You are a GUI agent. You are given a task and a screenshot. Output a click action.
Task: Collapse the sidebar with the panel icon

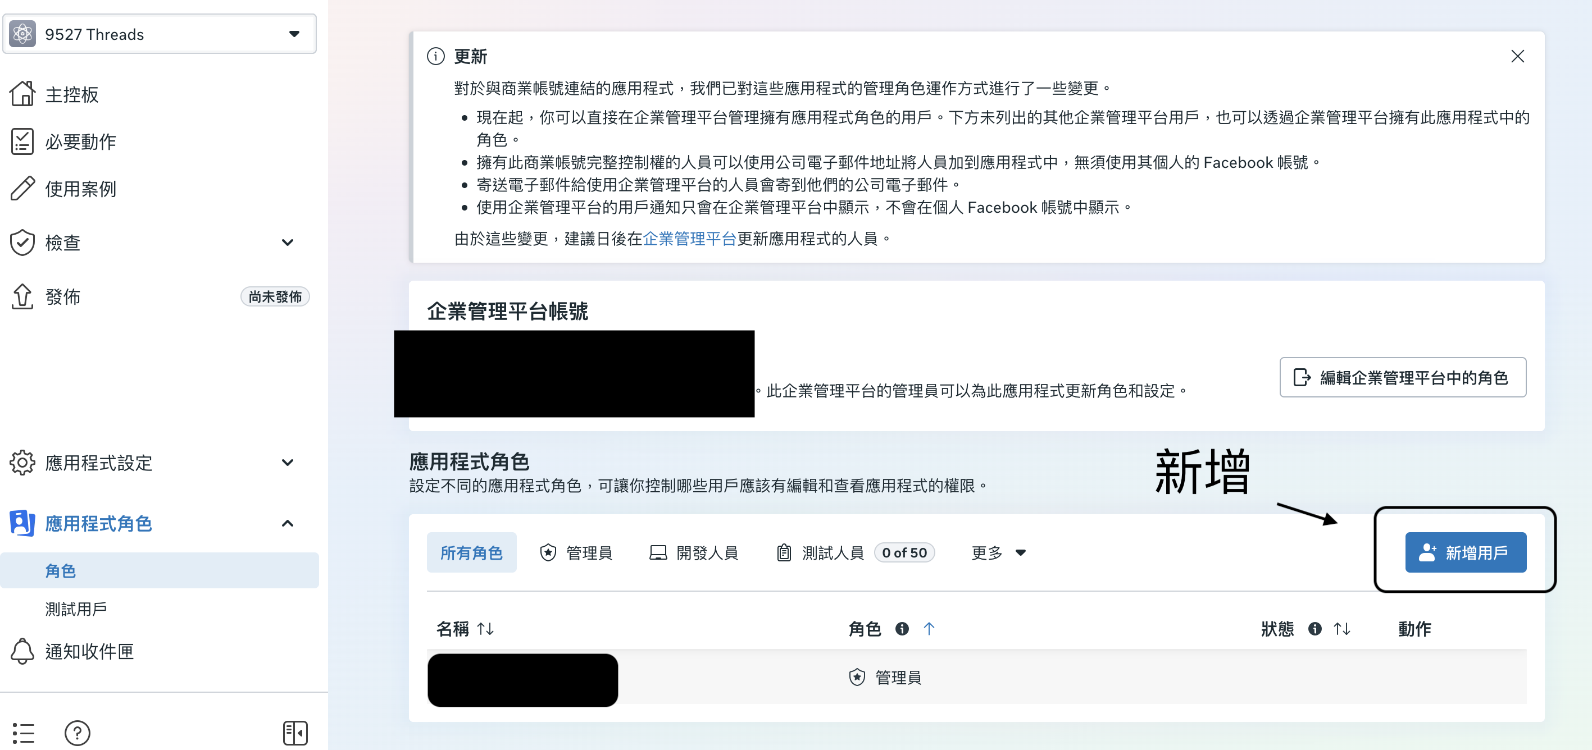point(295,733)
